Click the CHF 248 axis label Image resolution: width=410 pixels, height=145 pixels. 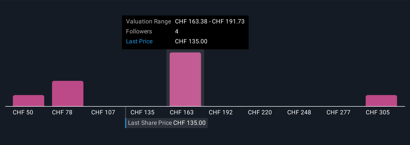point(299,112)
